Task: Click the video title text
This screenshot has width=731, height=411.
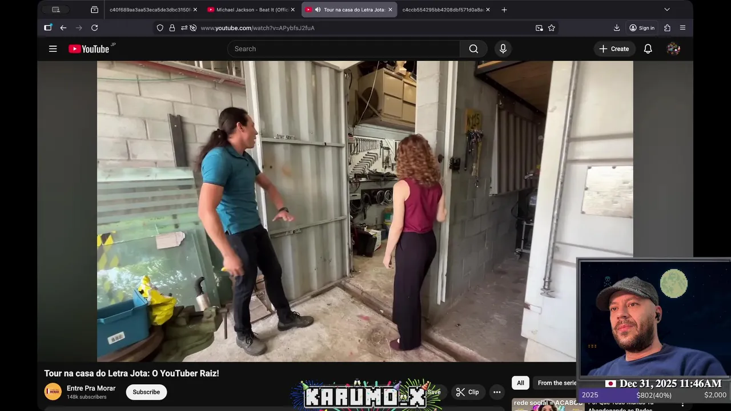Action: click(x=132, y=373)
